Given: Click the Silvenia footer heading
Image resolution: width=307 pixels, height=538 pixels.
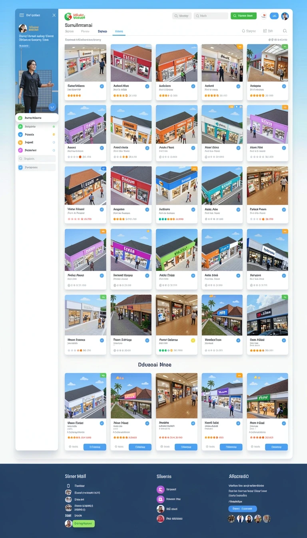Looking at the screenshot, I should (x=164, y=476).
